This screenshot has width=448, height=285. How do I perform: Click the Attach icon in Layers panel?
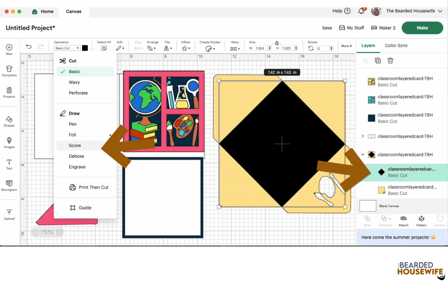[x=403, y=221]
